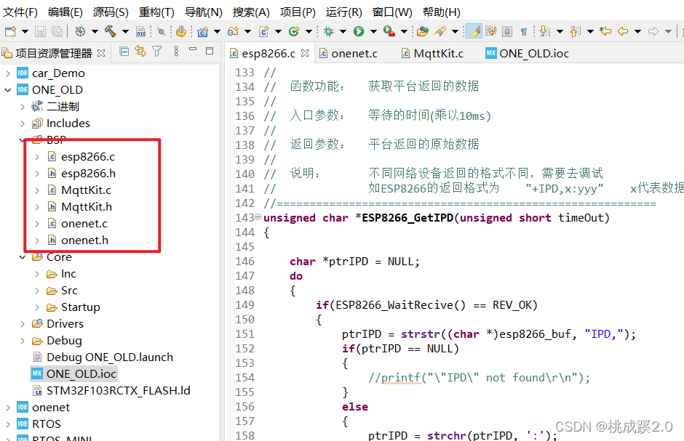Open the 运行(R) menu

[x=343, y=12]
